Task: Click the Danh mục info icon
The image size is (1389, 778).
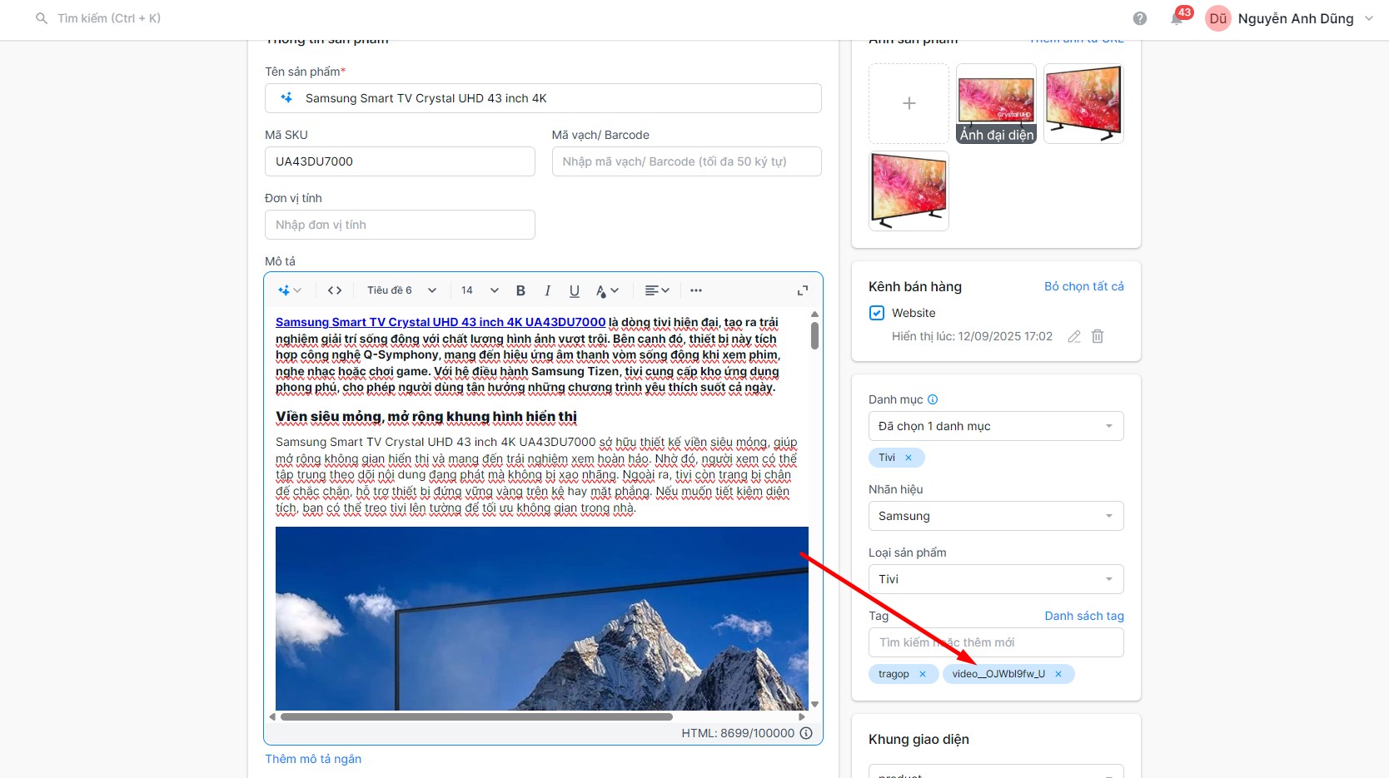Action: [x=933, y=399]
